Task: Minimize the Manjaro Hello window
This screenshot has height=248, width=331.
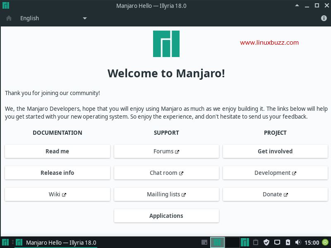Action: (307, 6)
